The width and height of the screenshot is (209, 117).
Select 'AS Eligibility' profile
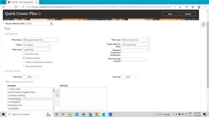(30, 109)
